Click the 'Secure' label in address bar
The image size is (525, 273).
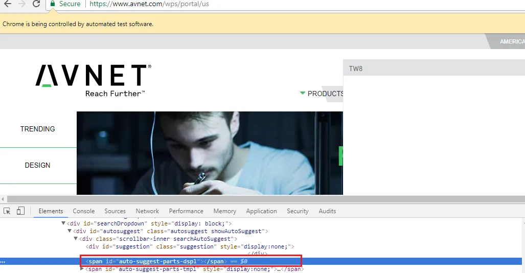click(x=70, y=4)
